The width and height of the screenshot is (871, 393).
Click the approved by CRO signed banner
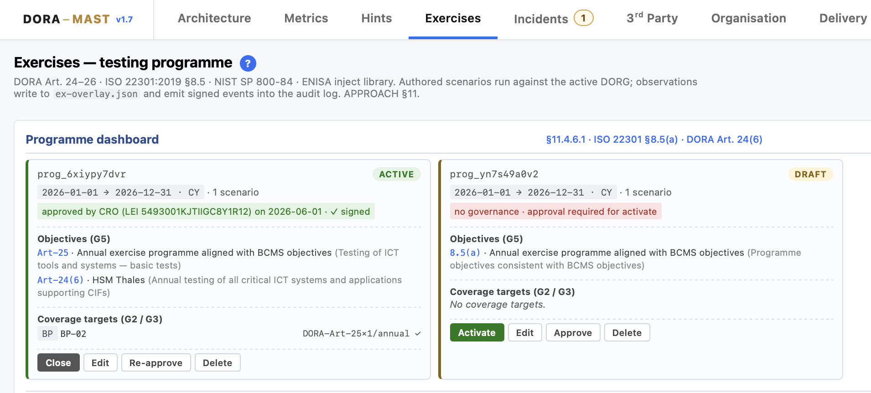[x=206, y=211]
